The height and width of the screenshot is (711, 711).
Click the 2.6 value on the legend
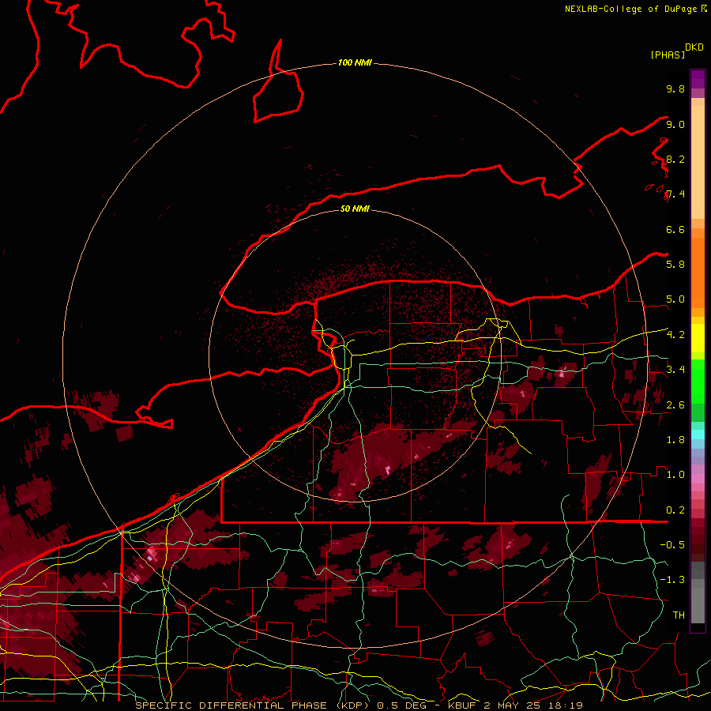(675, 405)
